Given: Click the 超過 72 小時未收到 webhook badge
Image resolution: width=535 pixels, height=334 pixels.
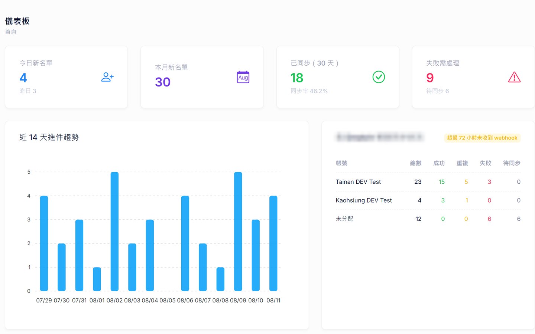Looking at the screenshot, I should (x=482, y=138).
